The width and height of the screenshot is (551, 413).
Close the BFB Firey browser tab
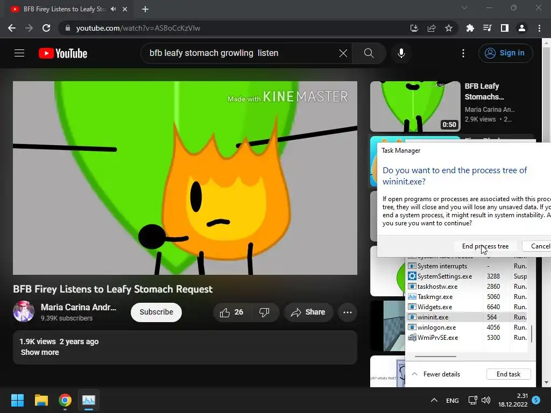point(125,9)
